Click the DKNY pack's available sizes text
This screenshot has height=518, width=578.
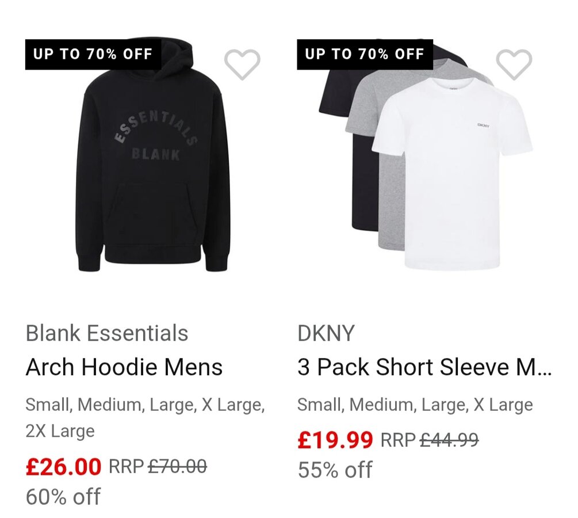pyautogui.click(x=415, y=405)
